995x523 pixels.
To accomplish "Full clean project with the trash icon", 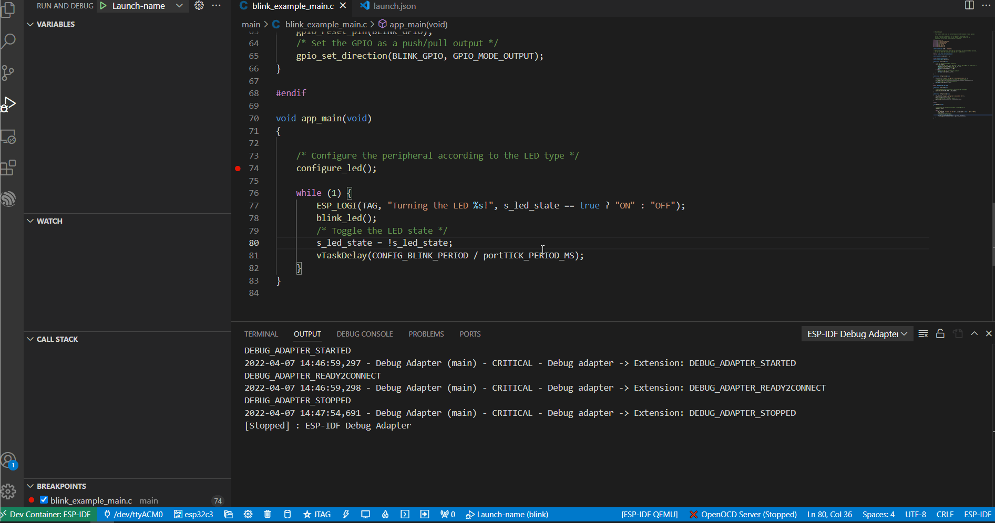I will (268, 515).
